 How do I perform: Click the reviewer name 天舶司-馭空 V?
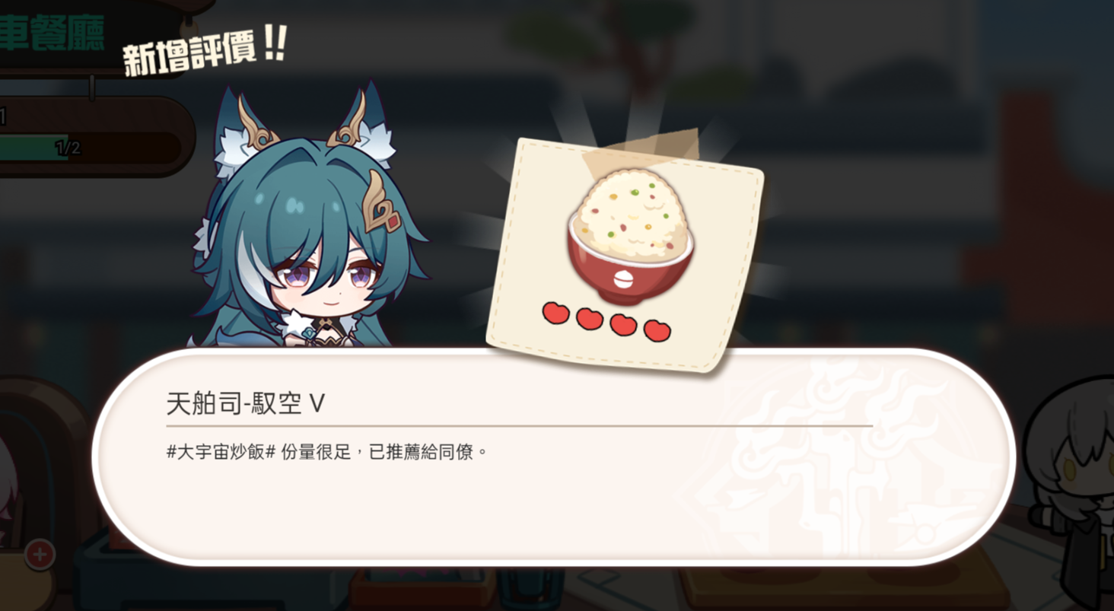pos(245,403)
